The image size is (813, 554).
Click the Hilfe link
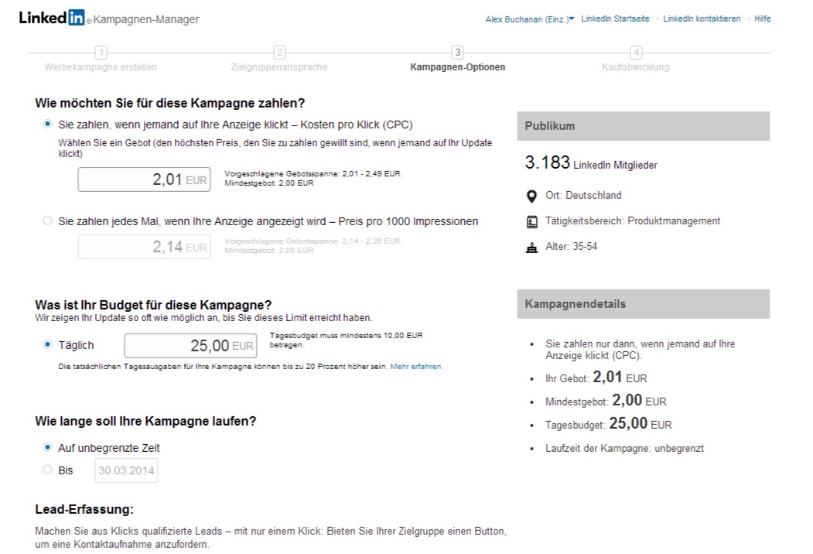762,18
